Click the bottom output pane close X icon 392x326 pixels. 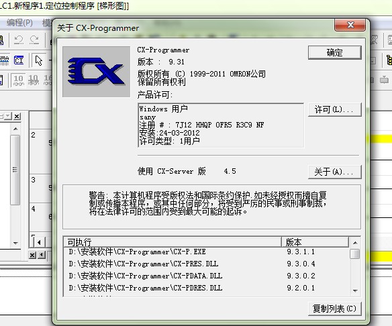32,255
